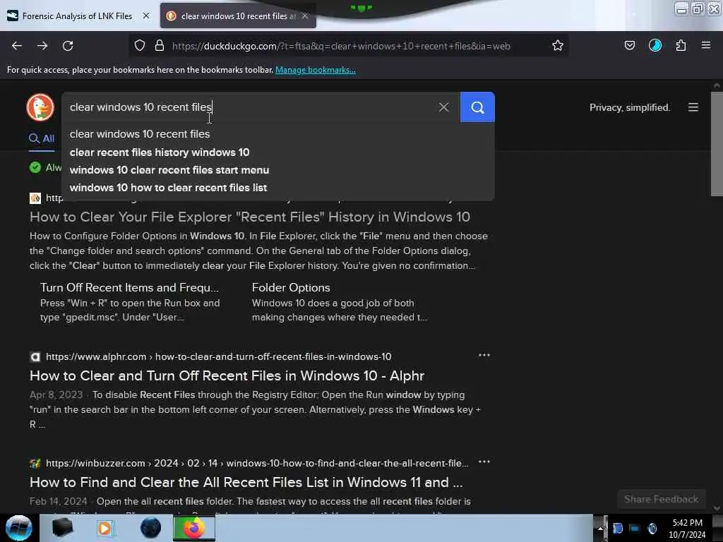The image size is (723, 542).
Task: Open the Pocket save icon
Action: 630,46
